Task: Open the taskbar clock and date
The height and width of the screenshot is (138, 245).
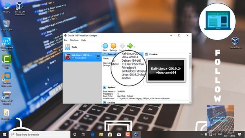Action: click(229, 135)
